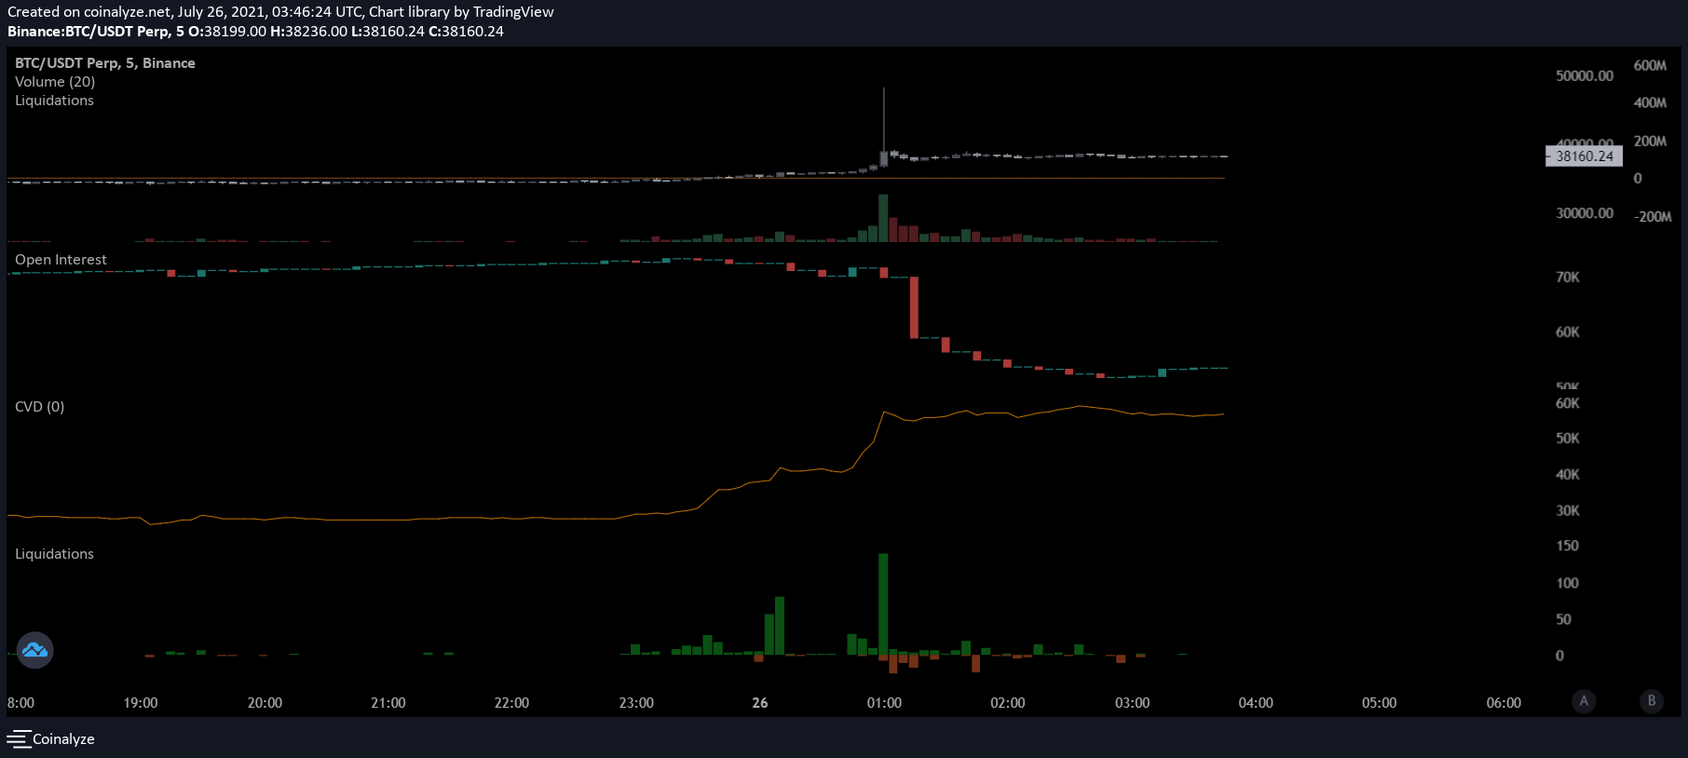The height and width of the screenshot is (758, 1688).
Task: Click the 19:00 time axis label
Action: coord(141,703)
